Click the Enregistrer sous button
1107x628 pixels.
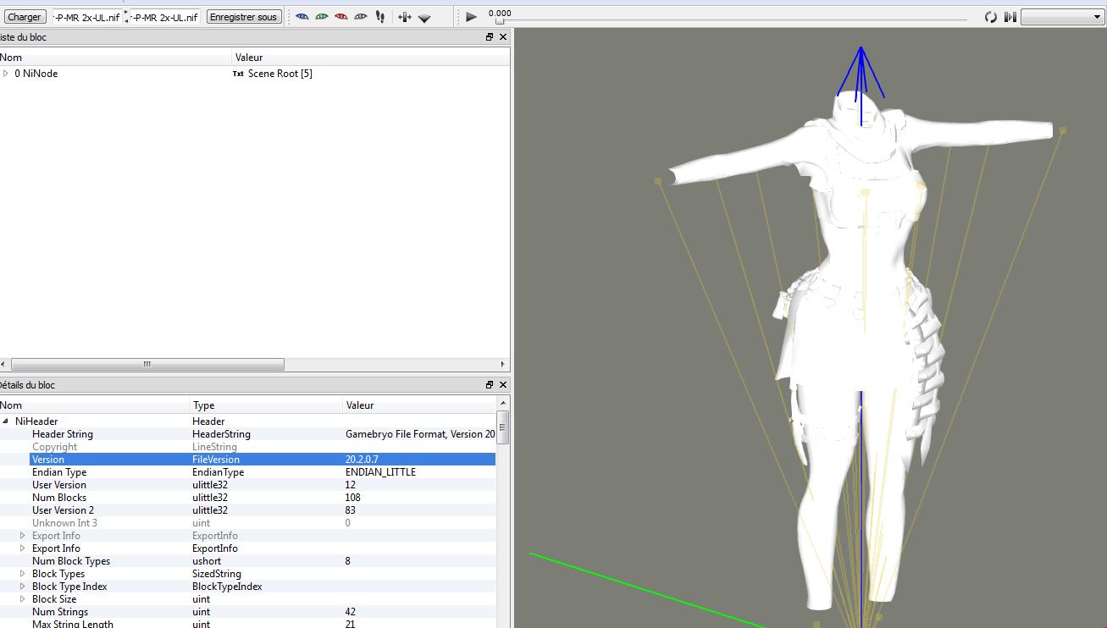pyautogui.click(x=243, y=17)
